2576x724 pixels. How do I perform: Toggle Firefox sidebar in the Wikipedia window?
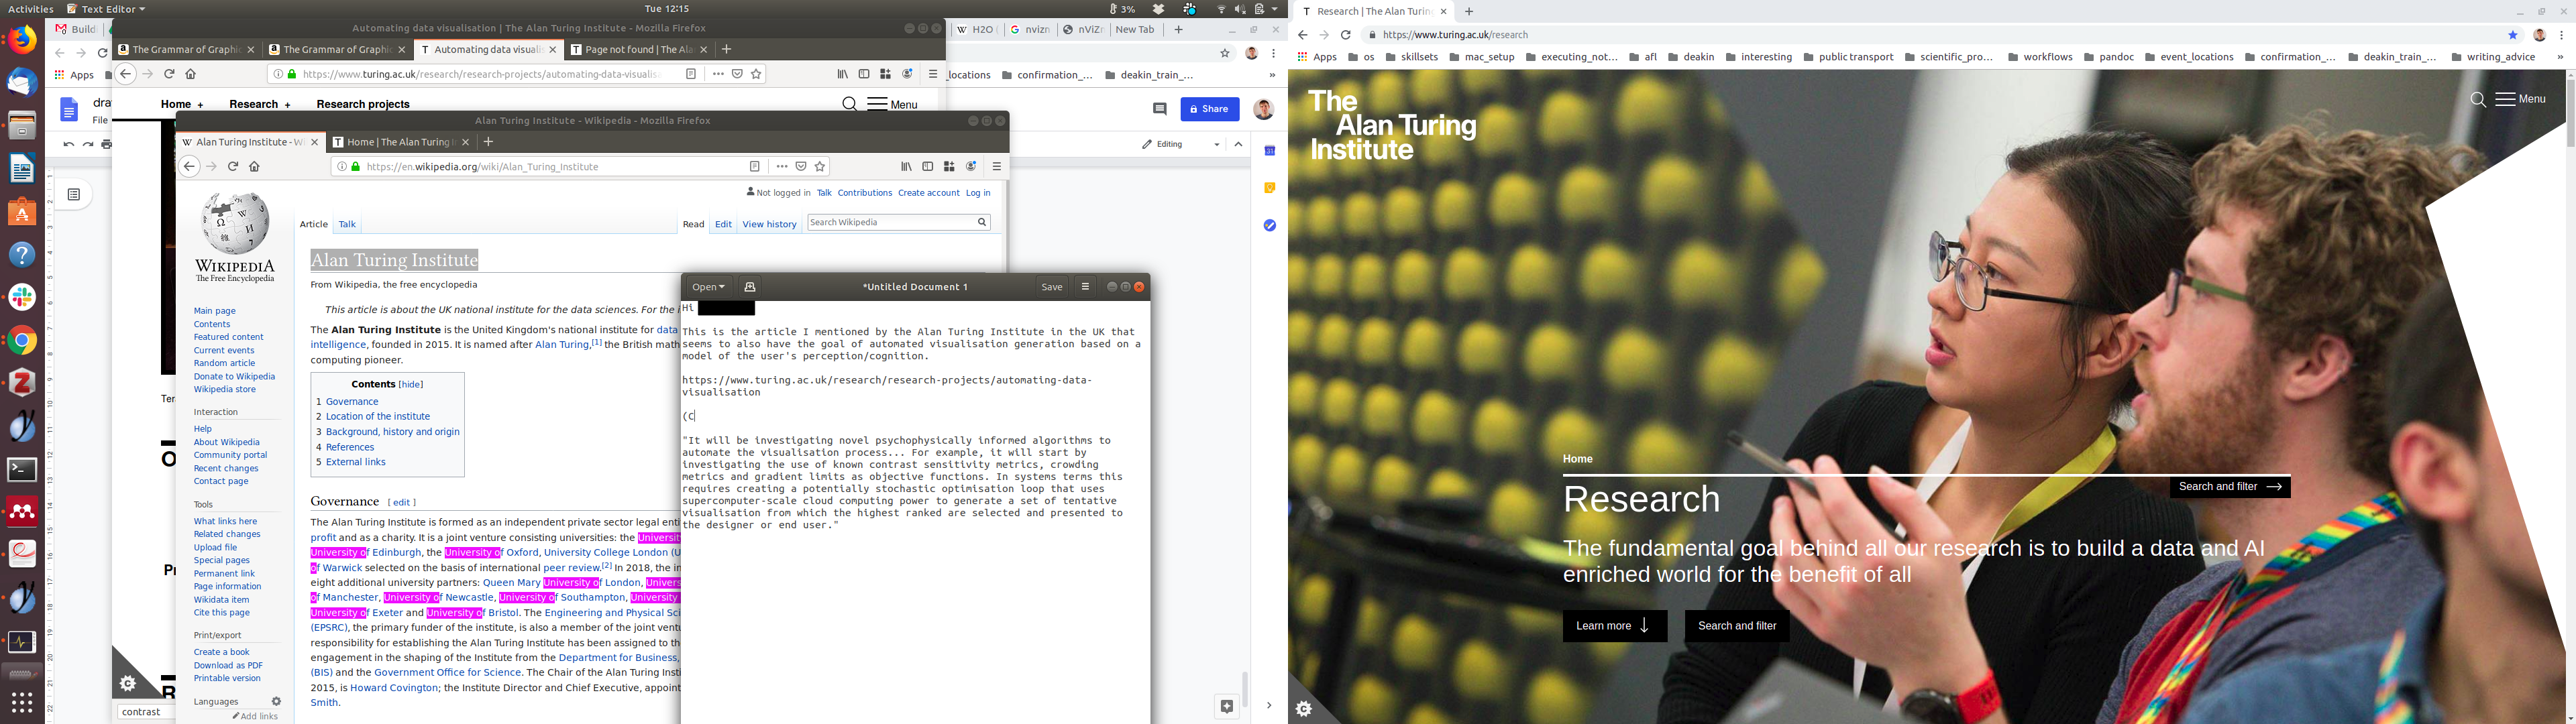pos(927,167)
